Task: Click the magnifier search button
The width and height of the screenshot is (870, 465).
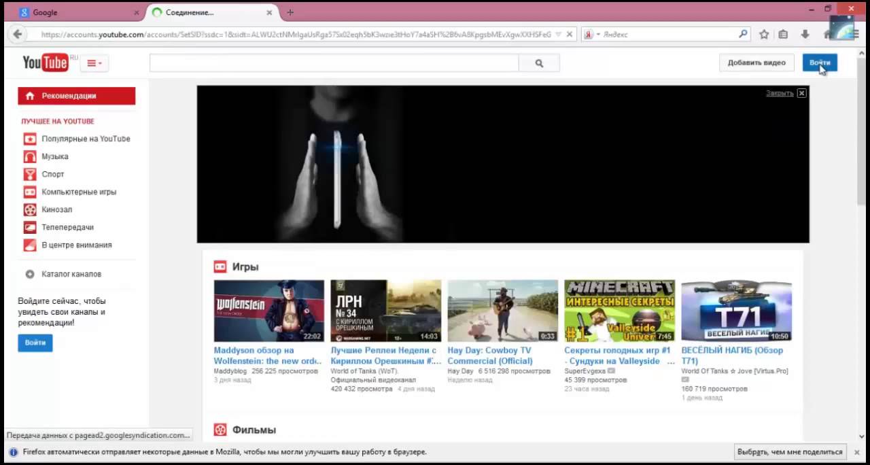Action: [539, 63]
